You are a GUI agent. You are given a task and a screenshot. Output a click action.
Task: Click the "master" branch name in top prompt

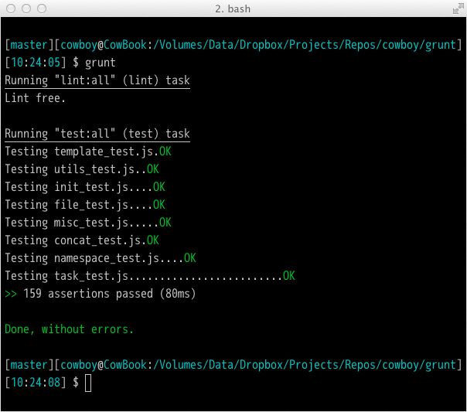[x=29, y=45]
